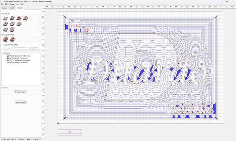The height and width of the screenshot is (141, 236).
Task: Open the Current Tile dropdown
Action: [x=20, y=49]
